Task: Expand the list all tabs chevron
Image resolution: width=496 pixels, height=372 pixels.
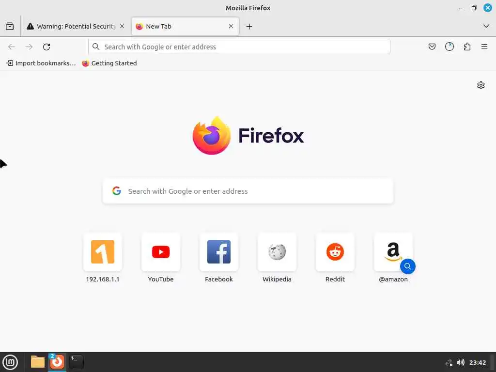Action: [486, 26]
